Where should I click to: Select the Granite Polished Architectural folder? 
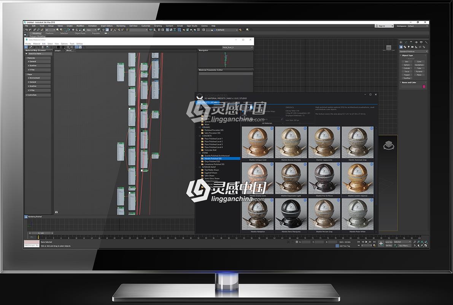(x=217, y=156)
